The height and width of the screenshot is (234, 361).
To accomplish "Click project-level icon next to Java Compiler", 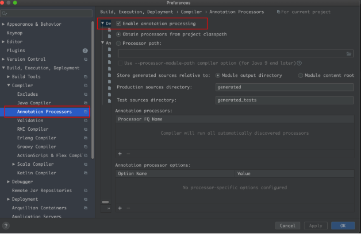I will 85,103.
